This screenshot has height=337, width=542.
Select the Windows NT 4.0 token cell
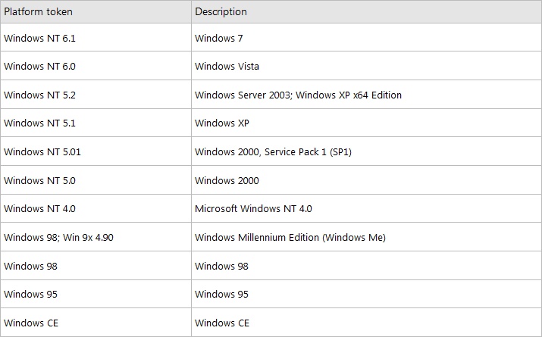click(x=96, y=208)
